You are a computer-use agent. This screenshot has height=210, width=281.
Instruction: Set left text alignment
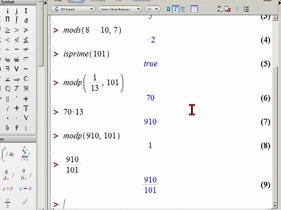click(x=194, y=9)
